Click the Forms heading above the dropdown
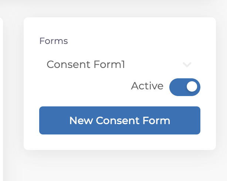 point(54,41)
